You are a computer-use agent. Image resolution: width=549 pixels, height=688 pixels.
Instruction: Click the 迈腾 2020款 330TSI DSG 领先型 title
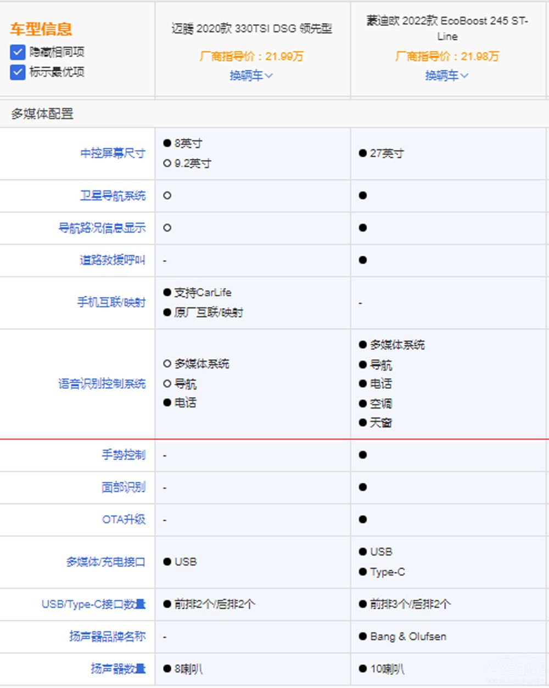(x=251, y=29)
